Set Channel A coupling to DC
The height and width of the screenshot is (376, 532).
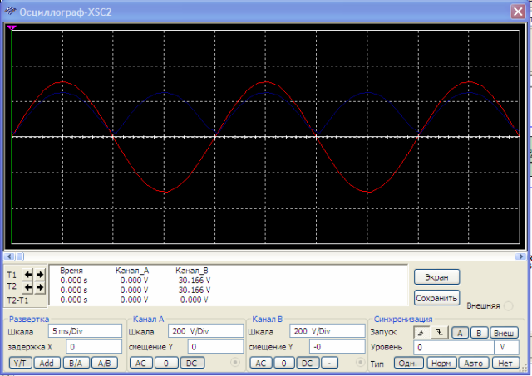(x=192, y=363)
